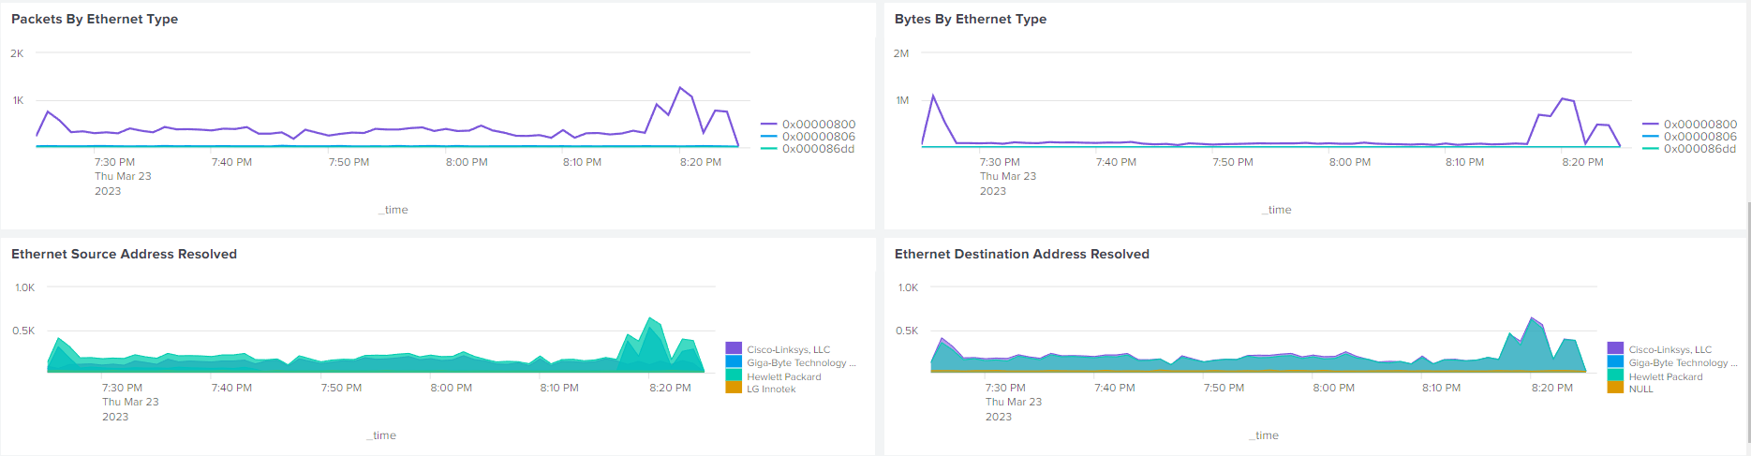This screenshot has width=1751, height=456.
Task: Click _time axis title under Destination Address chart
Action: coord(1264,435)
